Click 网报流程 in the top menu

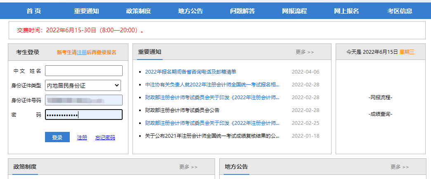[x=294, y=11]
